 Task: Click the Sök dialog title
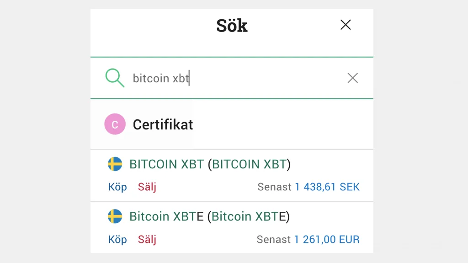pos(232,26)
